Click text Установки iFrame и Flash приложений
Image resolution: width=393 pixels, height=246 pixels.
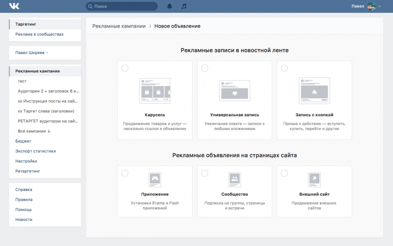pyautogui.click(x=155, y=205)
